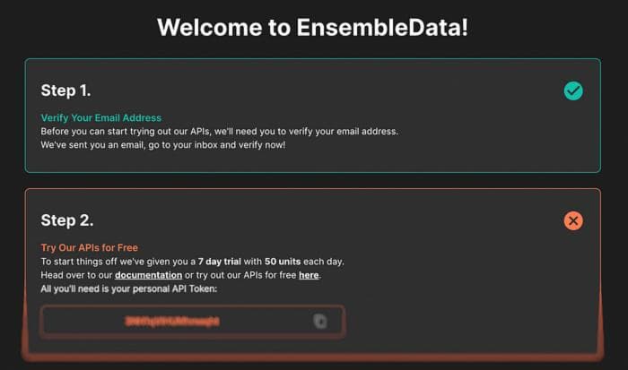Click the green checkmark icon in Step 1
Viewport: 628px width, 370px height.
point(573,90)
